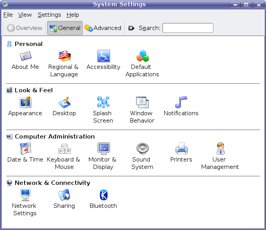Select the General tab
The height and width of the screenshot is (230, 266).
[65, 28]
